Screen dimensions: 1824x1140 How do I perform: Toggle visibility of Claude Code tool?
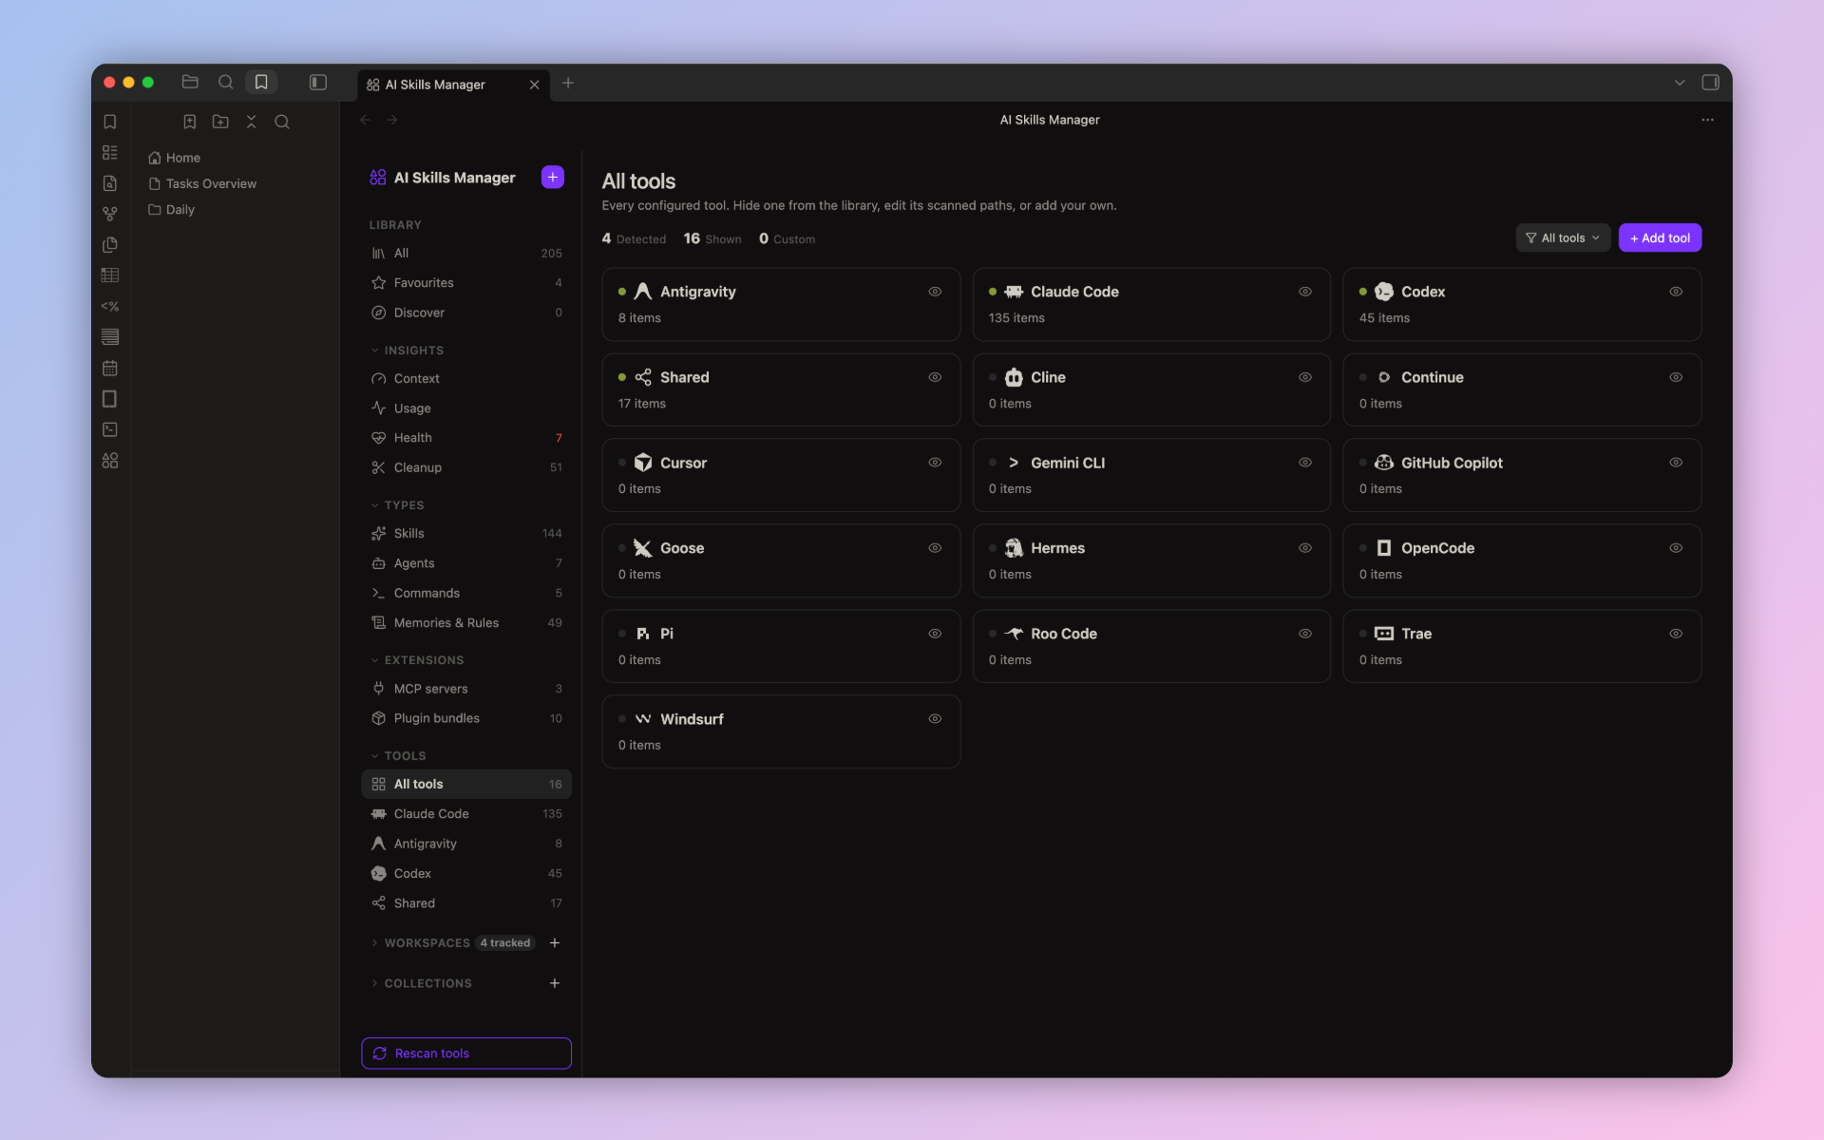pos(1305,292)
